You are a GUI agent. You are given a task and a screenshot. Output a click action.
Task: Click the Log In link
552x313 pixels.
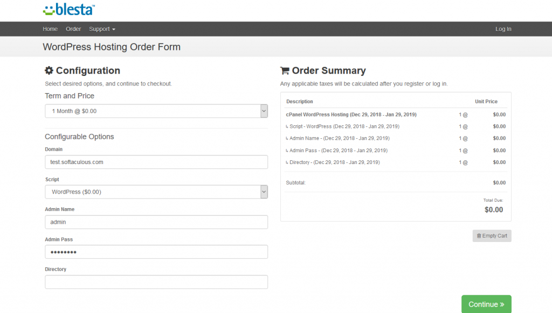[x=503, y=29]
